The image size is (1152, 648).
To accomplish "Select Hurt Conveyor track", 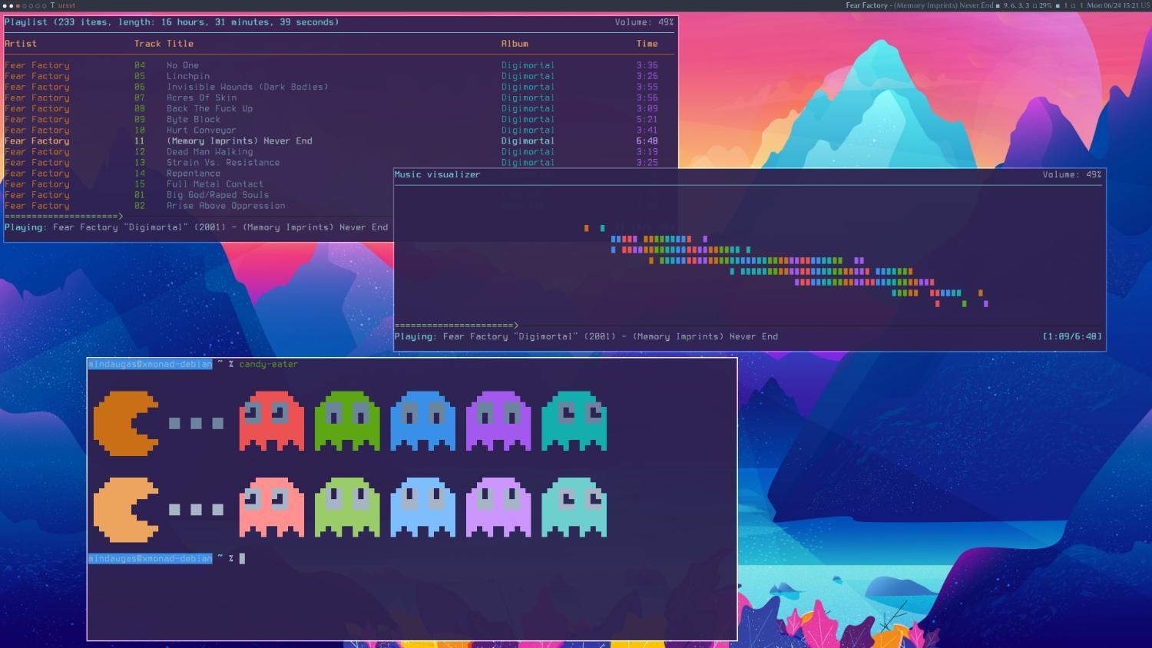I will tap(331, 130).
